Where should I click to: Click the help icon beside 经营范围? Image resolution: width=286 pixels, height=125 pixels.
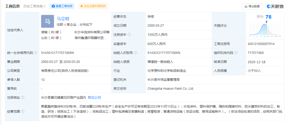pyautogui.click(x=23, y=111)
